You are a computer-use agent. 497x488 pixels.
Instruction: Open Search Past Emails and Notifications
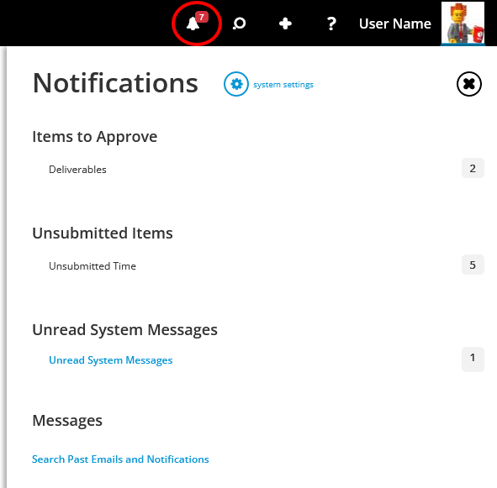click(120, 459)
